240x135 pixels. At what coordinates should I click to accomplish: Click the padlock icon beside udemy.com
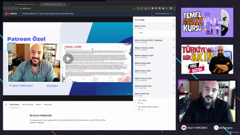pyautogui.click(x=20, y=8)
